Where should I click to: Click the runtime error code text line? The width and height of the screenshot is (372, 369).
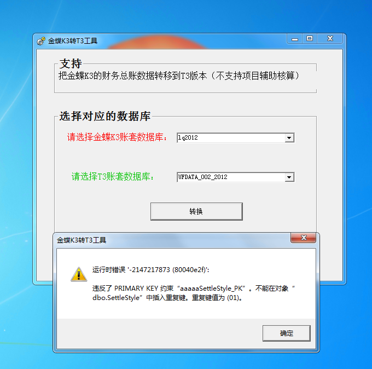click(150, 270)
